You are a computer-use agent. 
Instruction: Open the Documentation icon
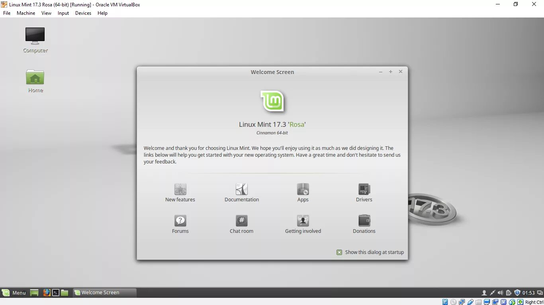coord(242,189)
